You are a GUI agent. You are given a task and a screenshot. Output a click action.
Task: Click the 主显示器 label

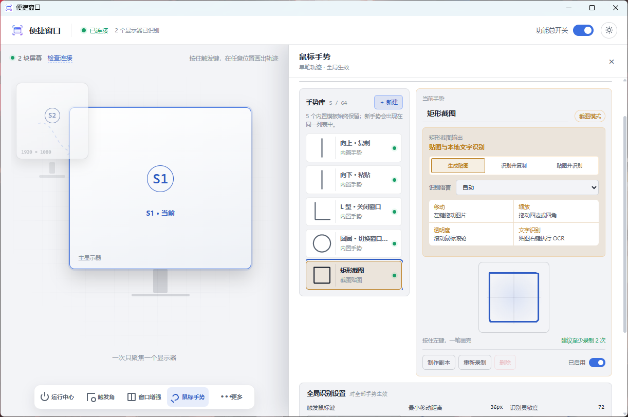point(89,258)
